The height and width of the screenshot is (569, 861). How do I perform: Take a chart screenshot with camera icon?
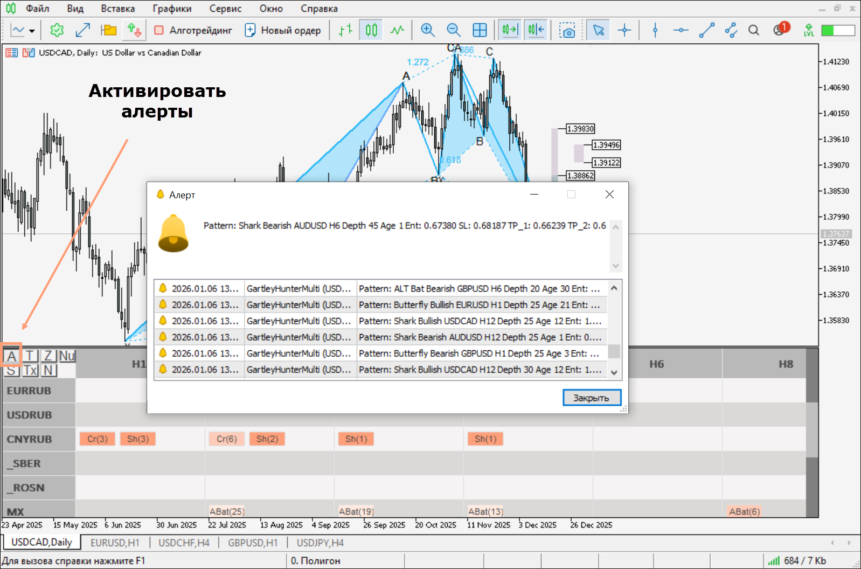pos(567,30)
